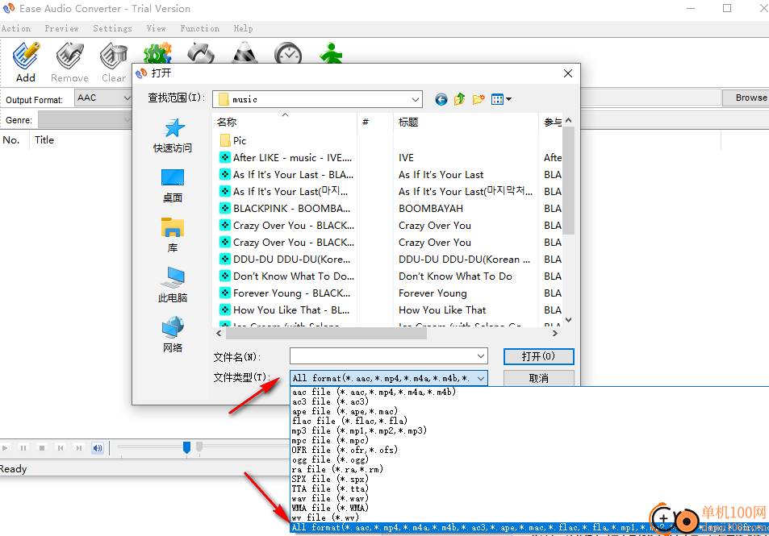Screen dimensions: 769x536
Task: Expand the music look-in folder dropdown
Action: 416,99
